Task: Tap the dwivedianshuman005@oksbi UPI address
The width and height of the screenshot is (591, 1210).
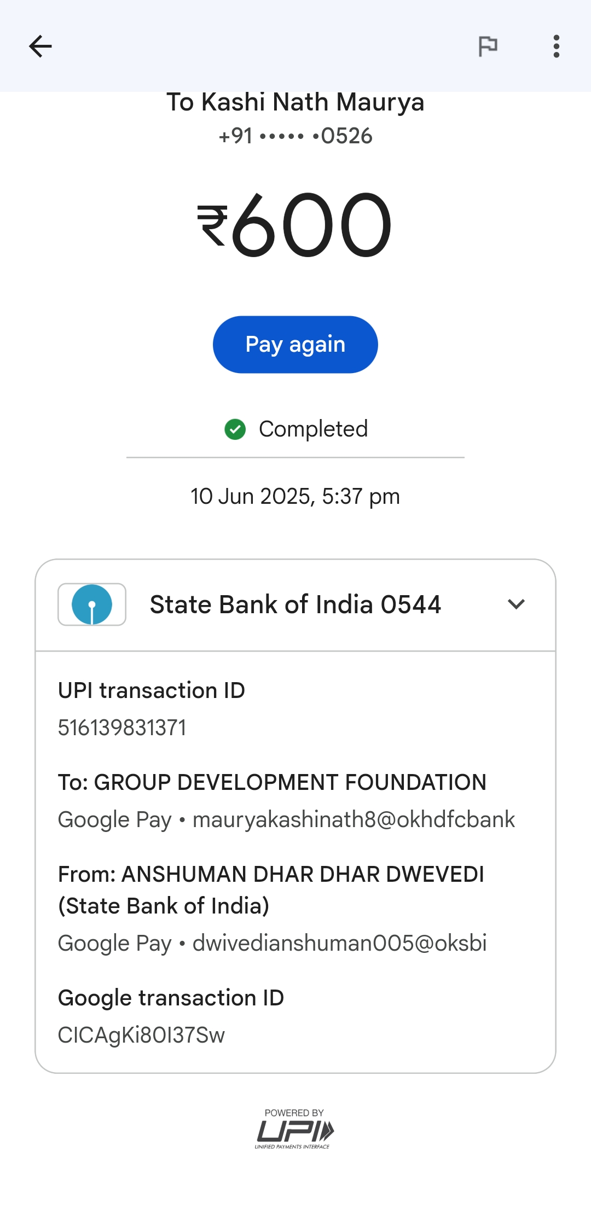Action: tap(339, 944)
